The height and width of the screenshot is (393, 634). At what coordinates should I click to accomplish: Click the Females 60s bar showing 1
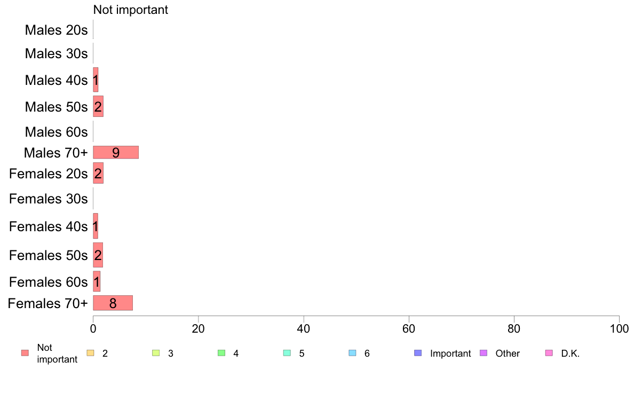[97, 281]
